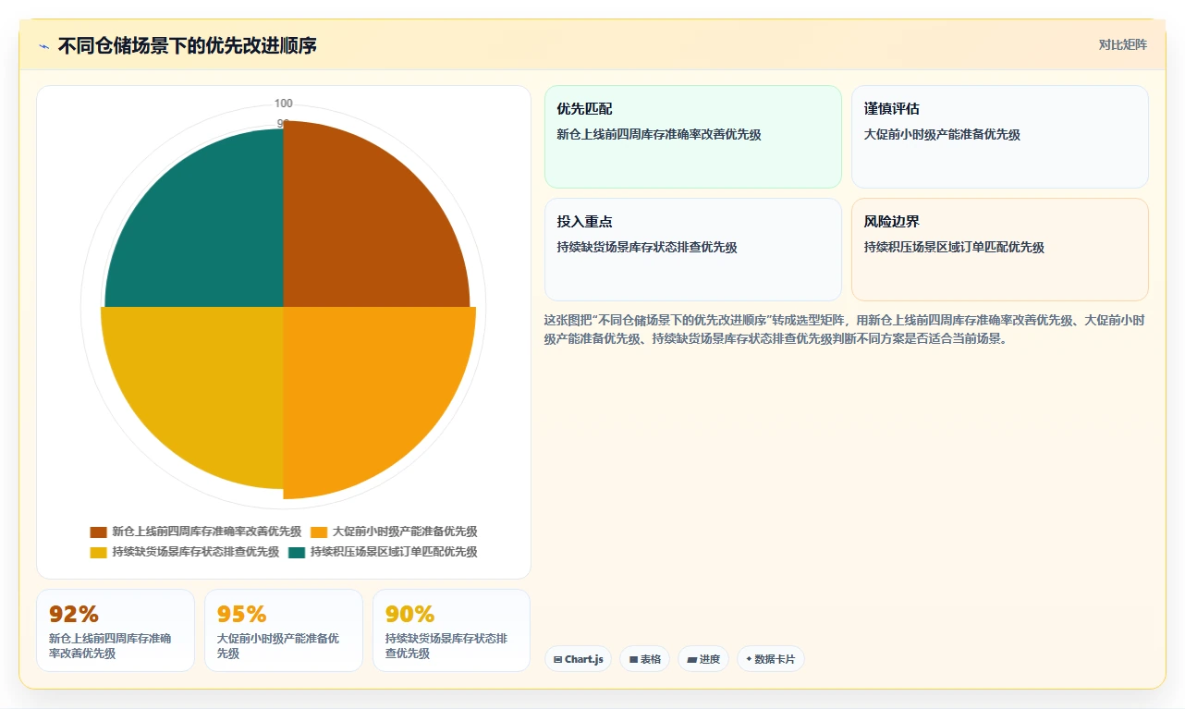
Task: Click text 新仓上线前四周库存准确率改善优先级 in 优先匹配 card
Action: (659, 135)
